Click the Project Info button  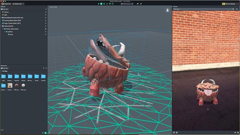(6, 4)
